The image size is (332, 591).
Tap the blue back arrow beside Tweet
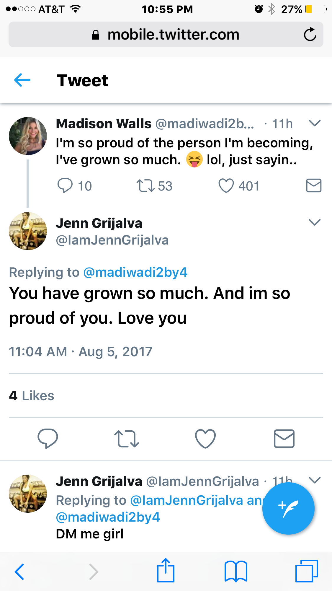tap(22, 80)
